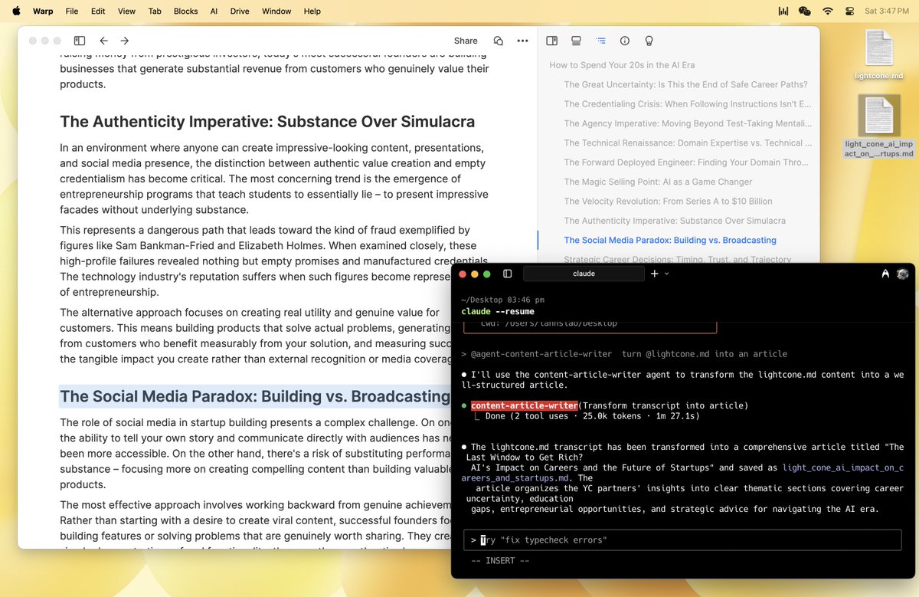Select the claude tab in Warp terminal
919x597 pixels.
tap(584, 274)
